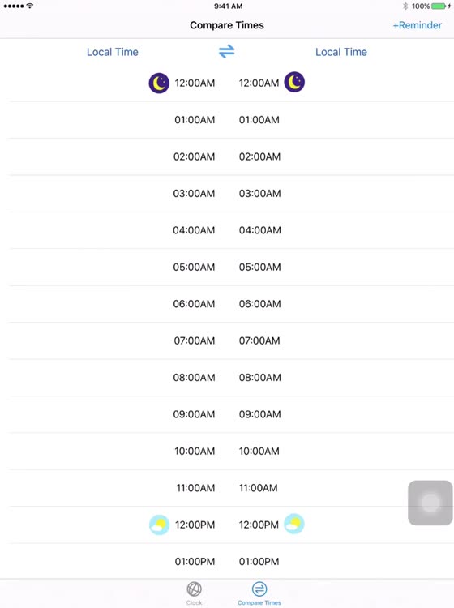Add a reminder with +Reminder
Screen dimensions: 454x608
click(418, 25)
